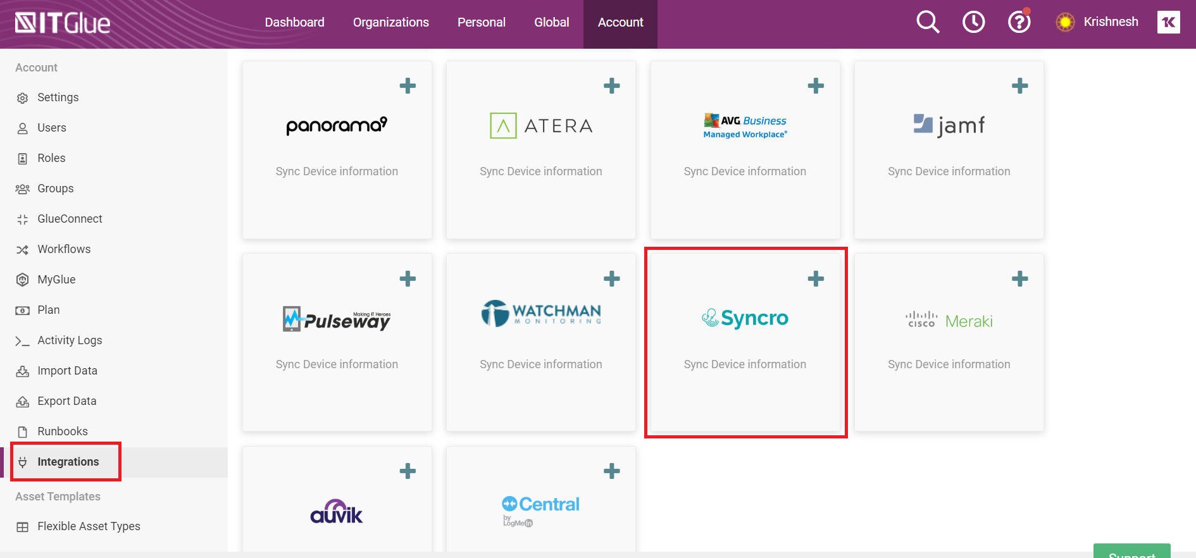
Task: Click the Import Data tray icon
Action: point(23,371)
